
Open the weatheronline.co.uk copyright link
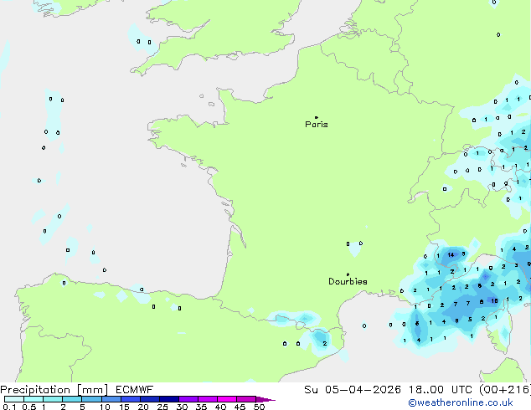click(461, 402)
